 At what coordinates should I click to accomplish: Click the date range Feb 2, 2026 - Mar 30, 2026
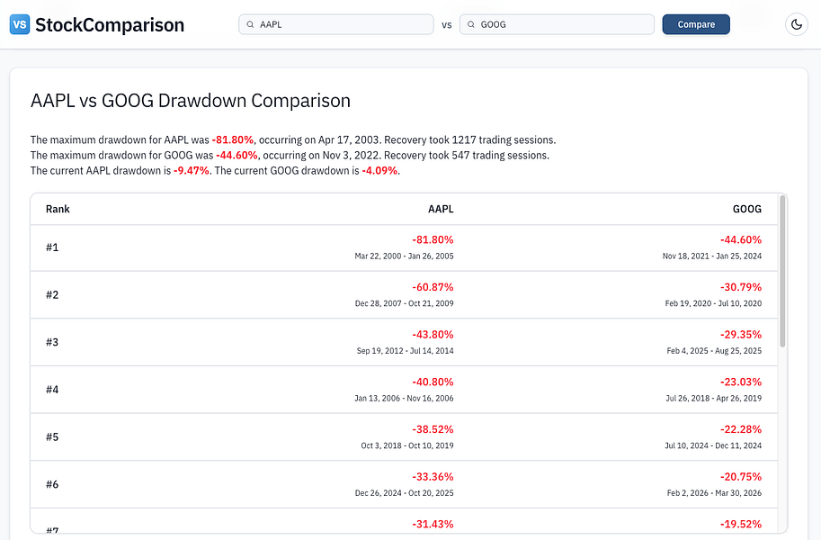[714, 493]
